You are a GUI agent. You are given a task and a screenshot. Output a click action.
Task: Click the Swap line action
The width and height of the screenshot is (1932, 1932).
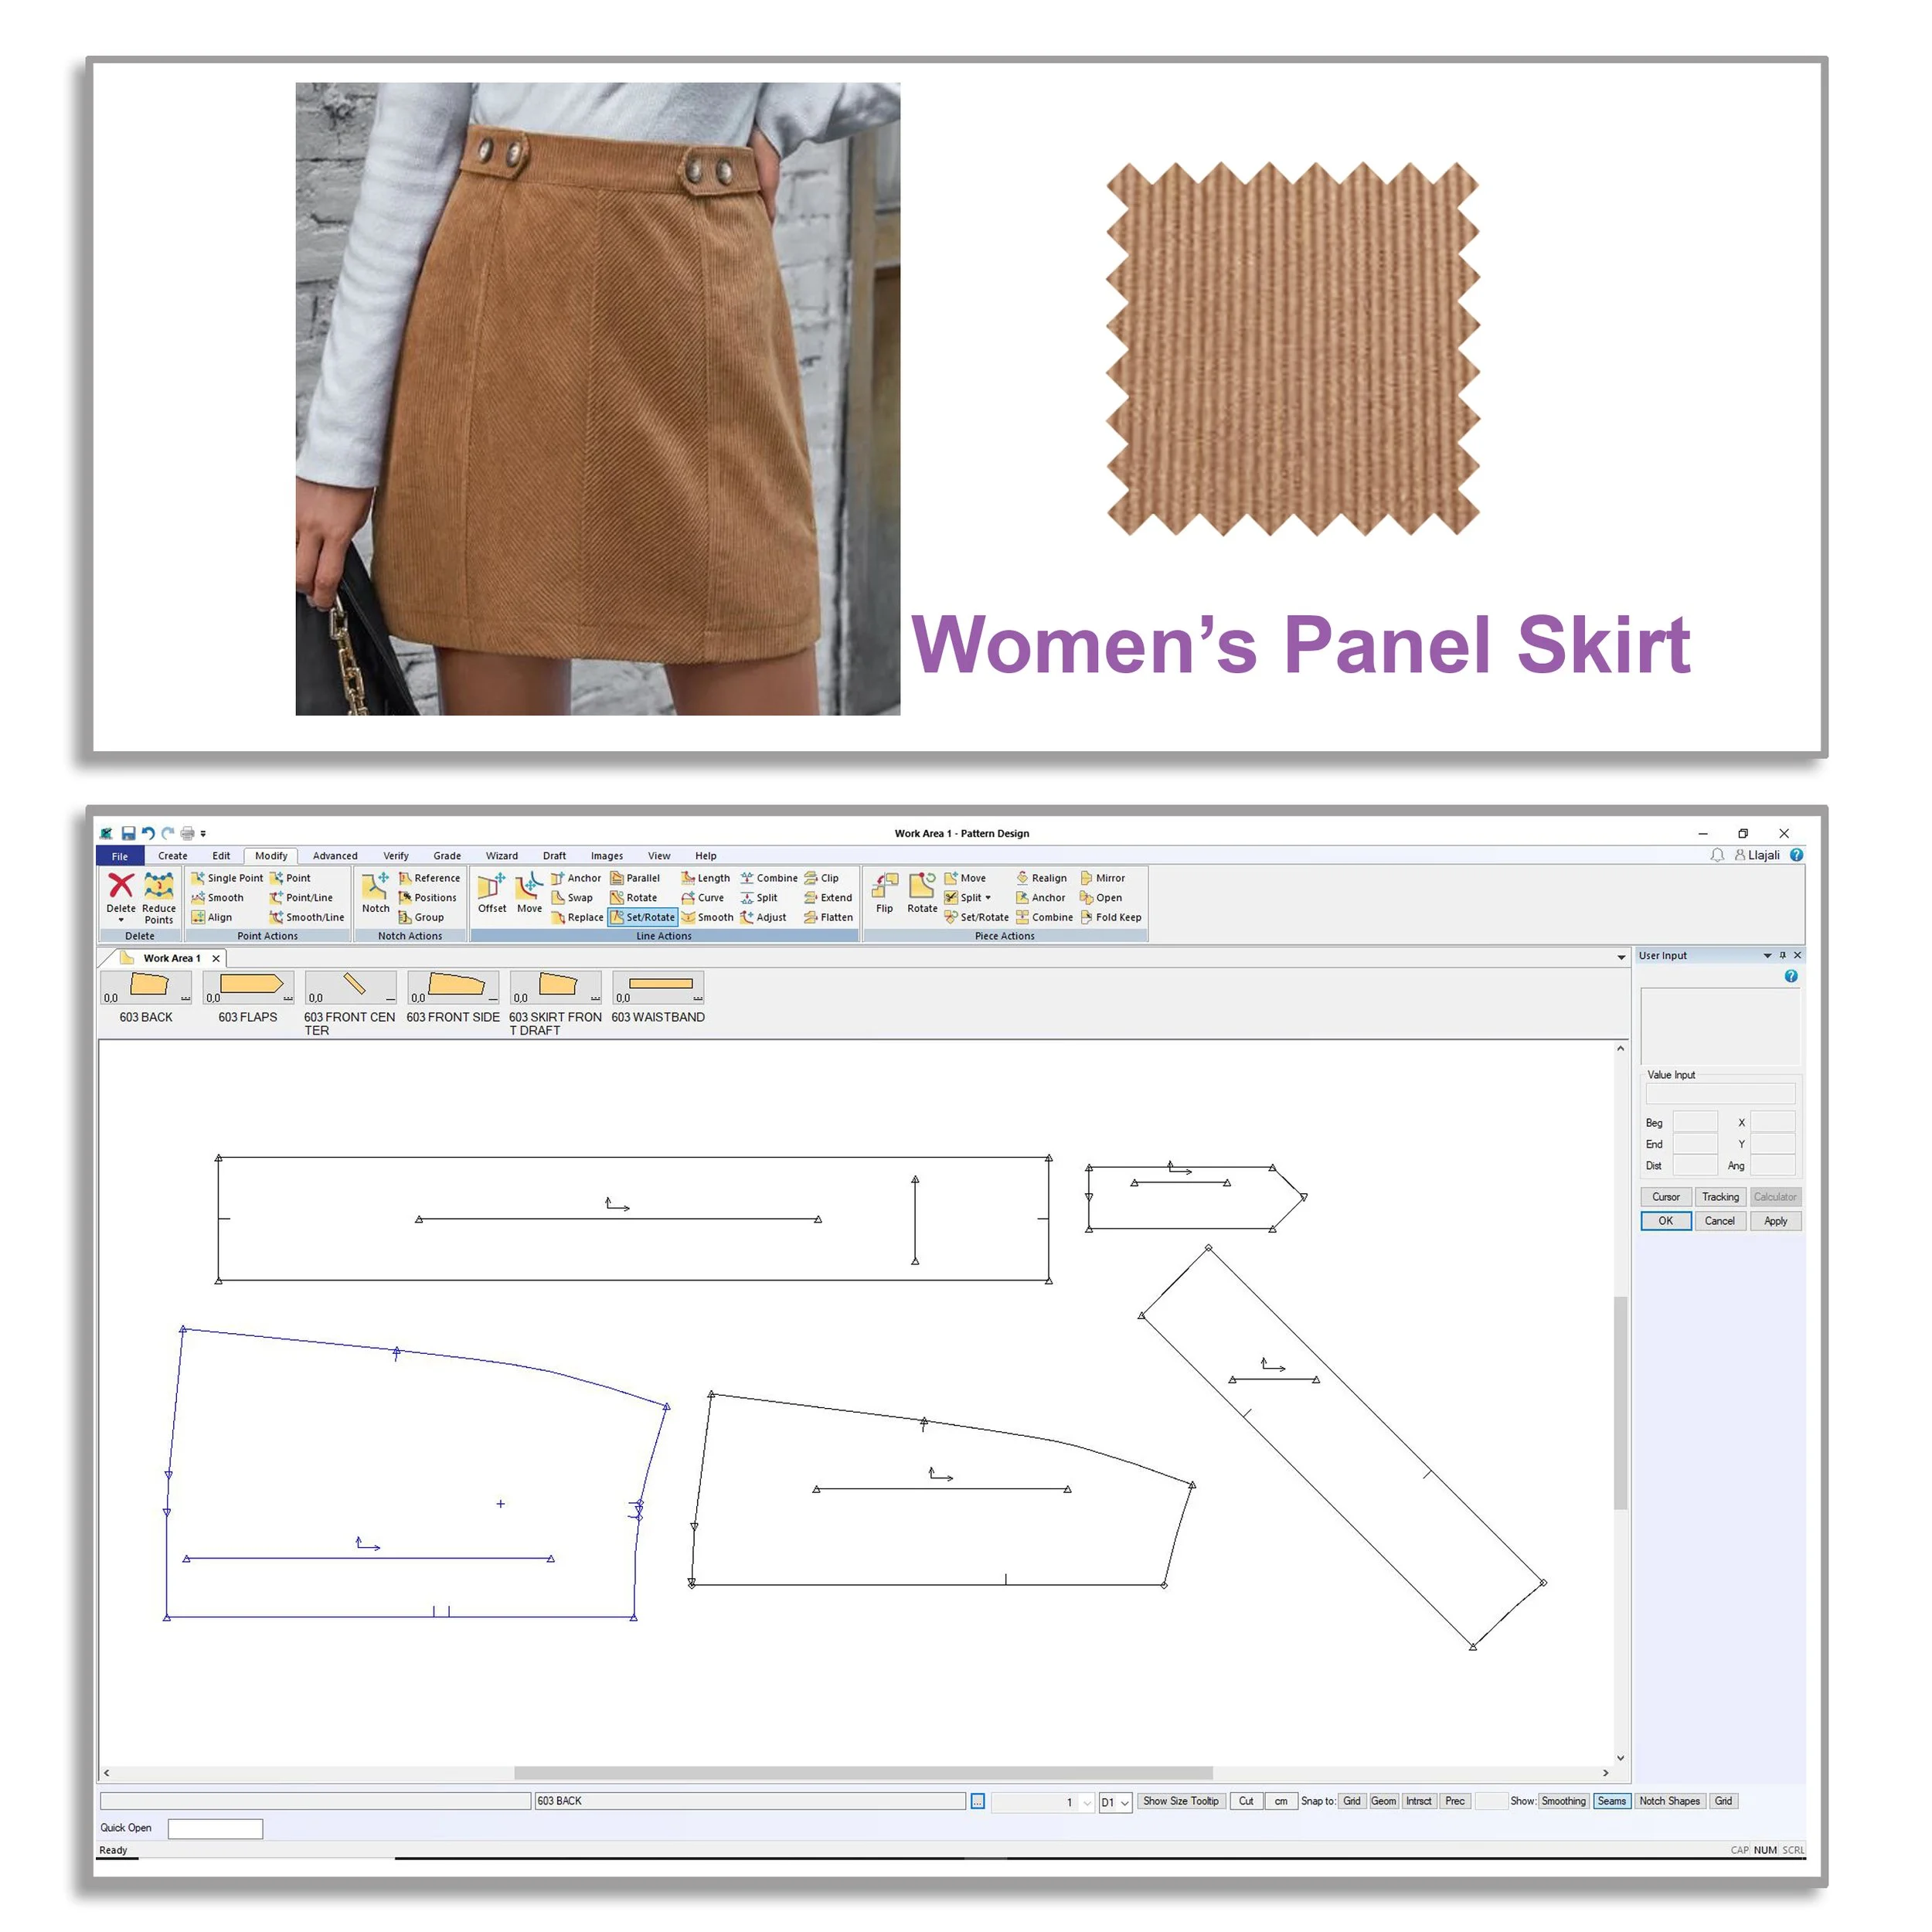[x=572, y=898]
